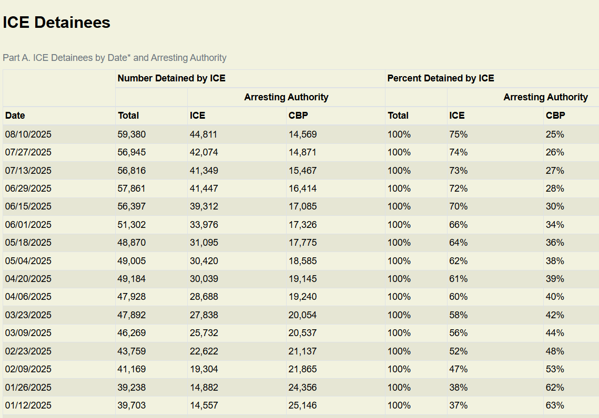The width and height of the screenshot is (599, 418).
Task: Click the 06/15/2025 date row
Action: 28,206
